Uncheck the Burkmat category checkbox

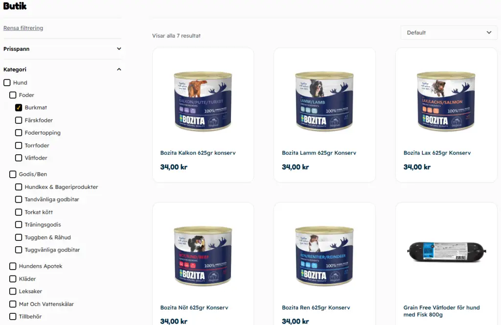pos(19,108)
